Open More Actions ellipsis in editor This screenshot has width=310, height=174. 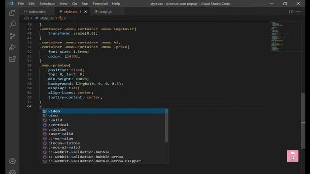pos(298,12)
